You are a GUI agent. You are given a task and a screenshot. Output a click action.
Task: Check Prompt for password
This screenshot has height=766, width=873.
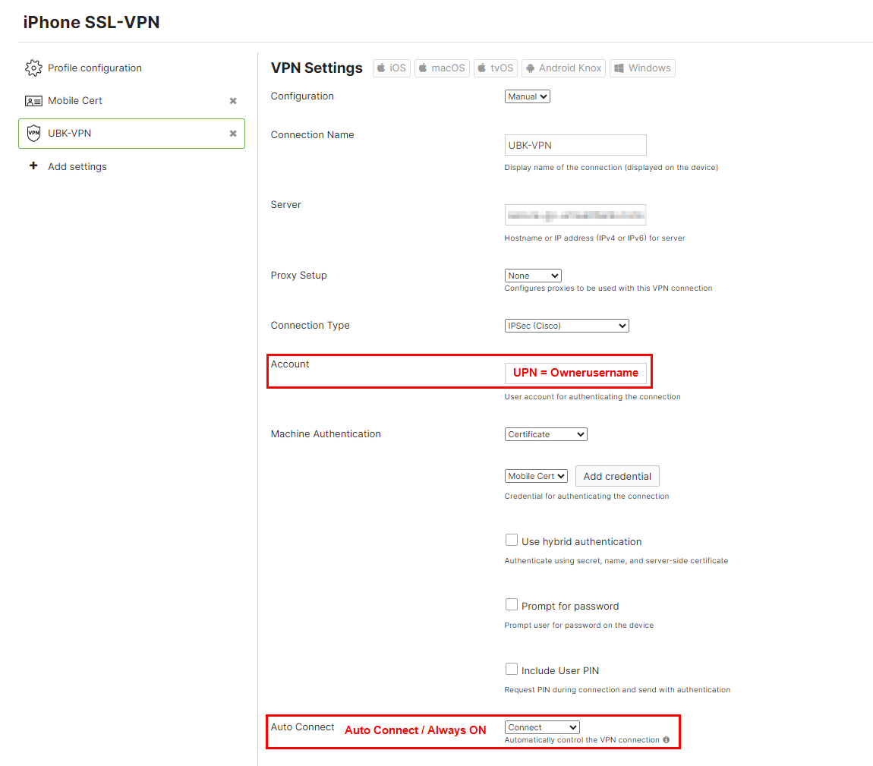[x=512, y=604]
